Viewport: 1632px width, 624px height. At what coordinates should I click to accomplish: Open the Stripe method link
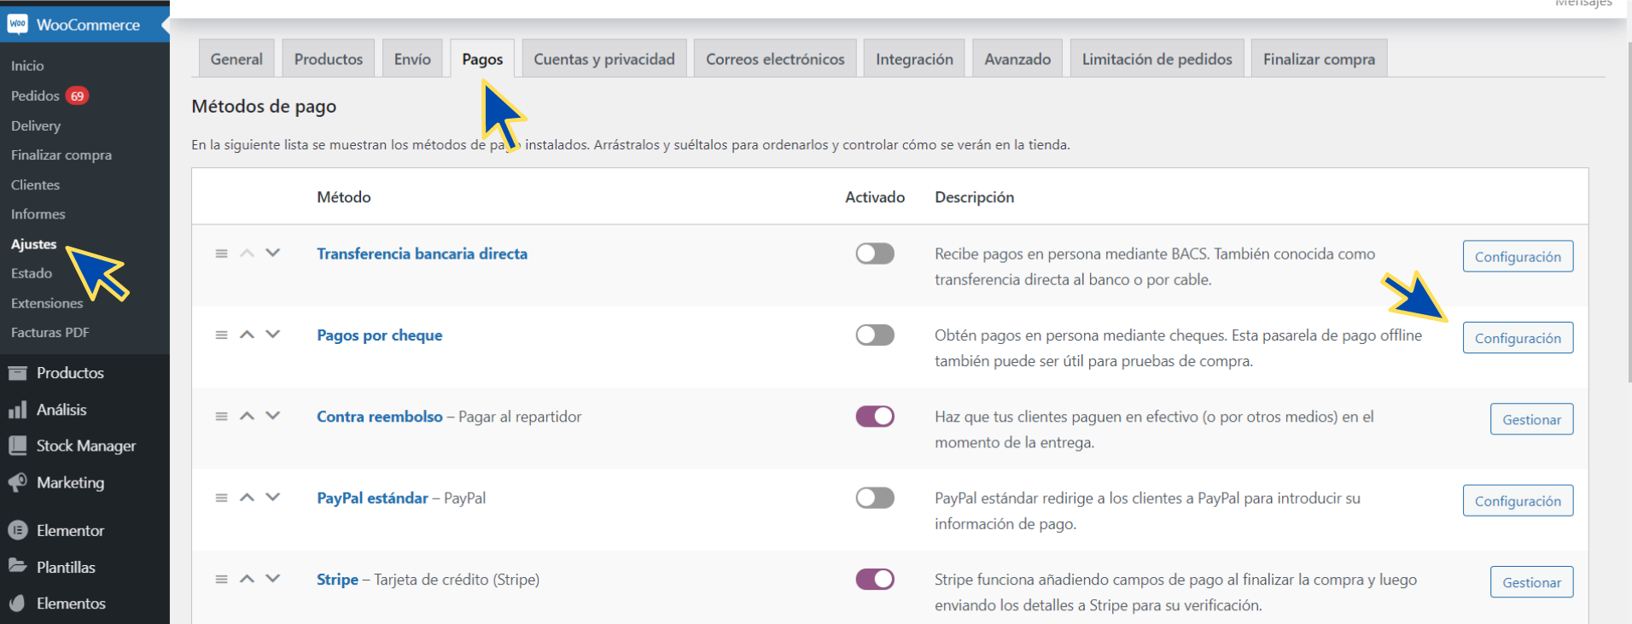pos(337,580)
